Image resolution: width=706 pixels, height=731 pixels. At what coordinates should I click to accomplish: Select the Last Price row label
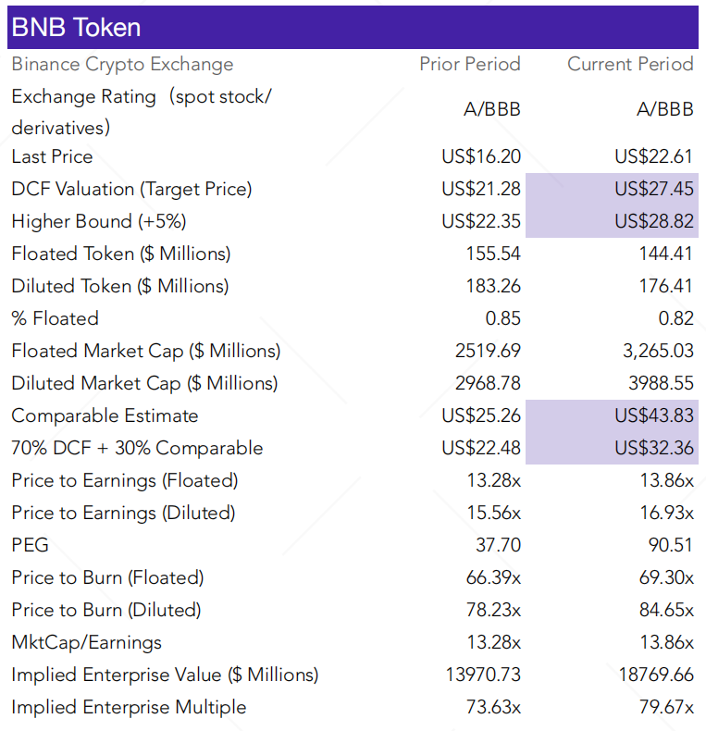(52, 156)
